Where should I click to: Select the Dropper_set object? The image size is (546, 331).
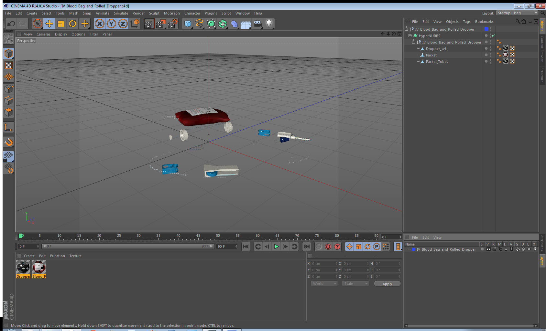[x=436, y=49]
